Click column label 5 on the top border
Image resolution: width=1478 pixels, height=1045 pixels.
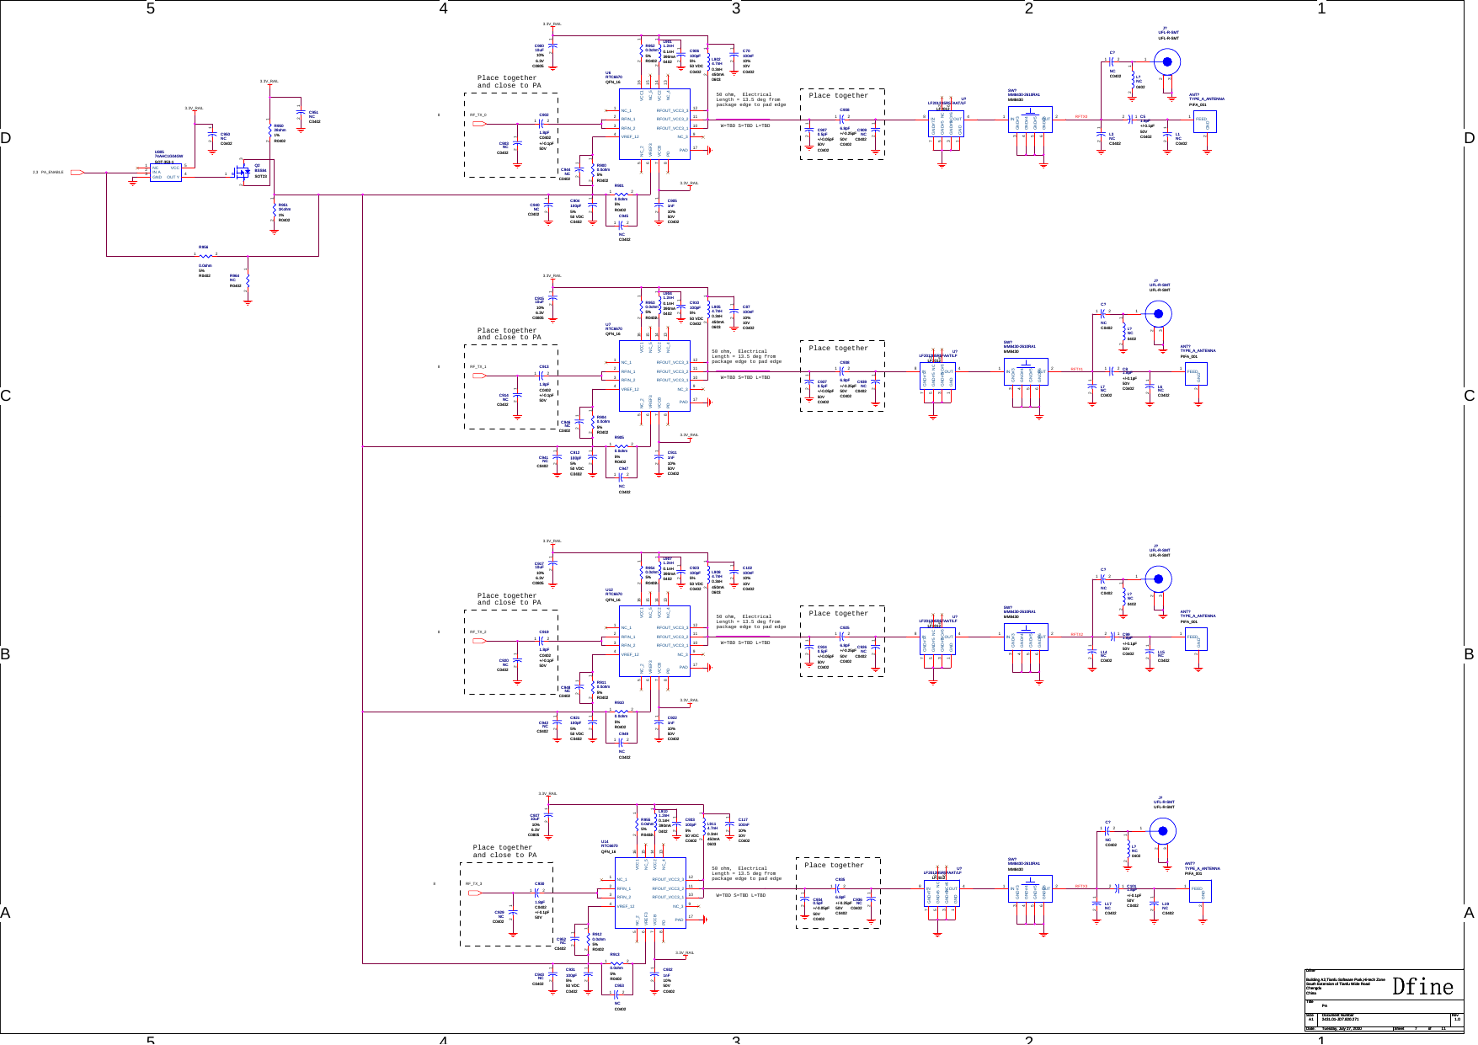151,8
